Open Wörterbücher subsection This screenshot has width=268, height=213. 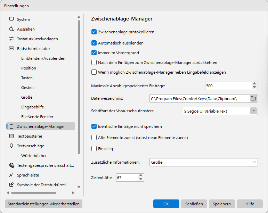34,156
